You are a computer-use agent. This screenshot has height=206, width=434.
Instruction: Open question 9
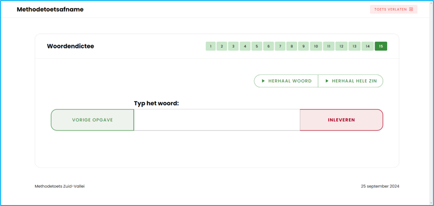[303, 46]
